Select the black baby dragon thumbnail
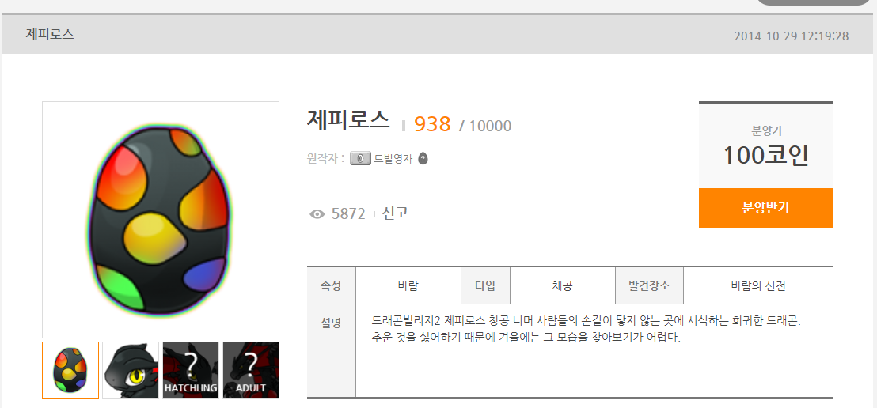Screen dimensions: 877x408 (131, 370)
